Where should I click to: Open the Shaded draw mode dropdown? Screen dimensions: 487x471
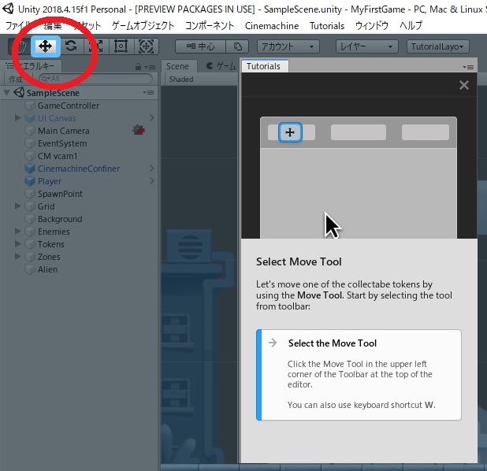click(181, 80)
